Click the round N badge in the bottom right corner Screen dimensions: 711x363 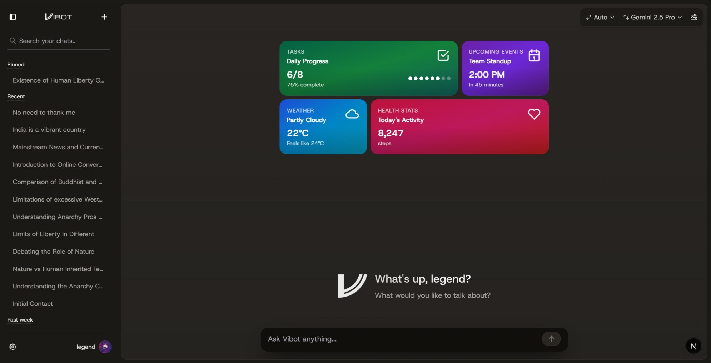point(693,346)
